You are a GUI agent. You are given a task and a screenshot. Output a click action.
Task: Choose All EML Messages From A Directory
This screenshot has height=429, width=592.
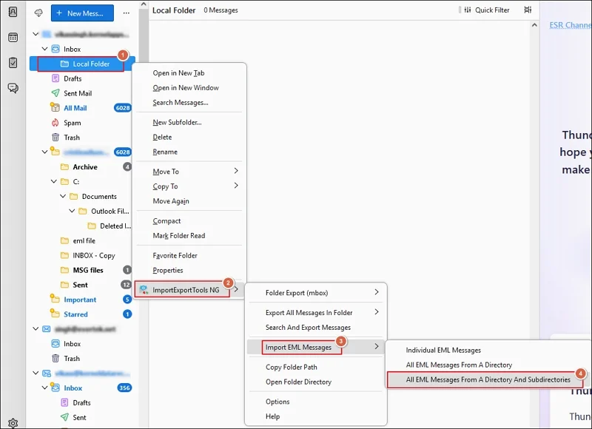point(459,365)
